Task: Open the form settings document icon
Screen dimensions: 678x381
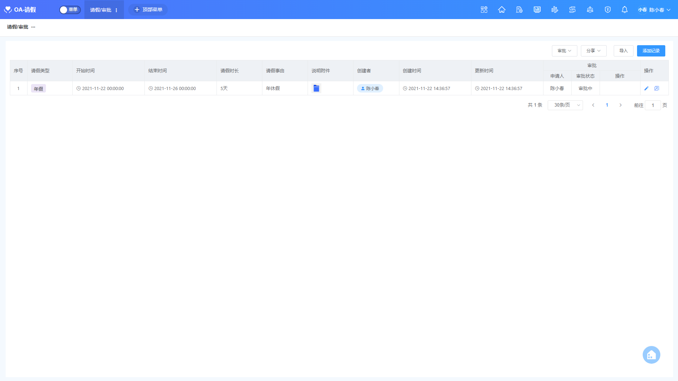Action: [519, 10]
